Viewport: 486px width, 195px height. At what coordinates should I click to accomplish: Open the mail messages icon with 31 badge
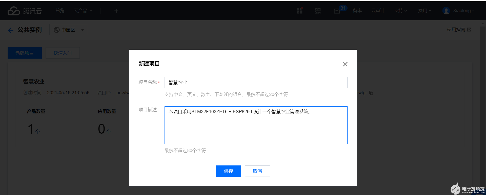[340, 10]
